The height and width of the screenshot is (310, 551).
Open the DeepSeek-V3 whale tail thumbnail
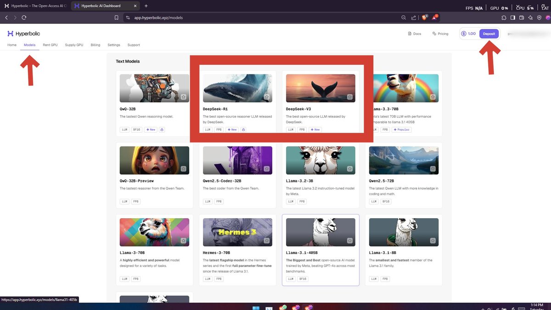[x=320, y=88]
